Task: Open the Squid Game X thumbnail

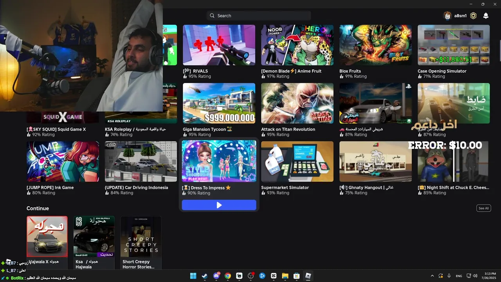Action: [63, 117]
